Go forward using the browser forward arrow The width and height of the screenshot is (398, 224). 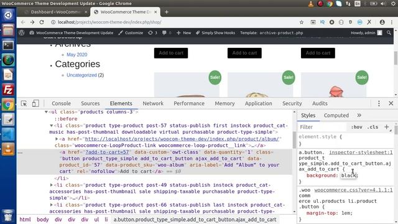point(32,22)
